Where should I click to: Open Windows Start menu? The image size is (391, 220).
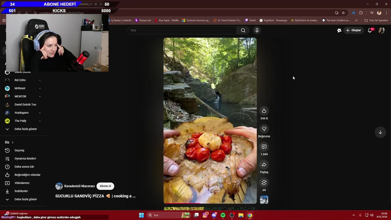[x=141, y=215]
